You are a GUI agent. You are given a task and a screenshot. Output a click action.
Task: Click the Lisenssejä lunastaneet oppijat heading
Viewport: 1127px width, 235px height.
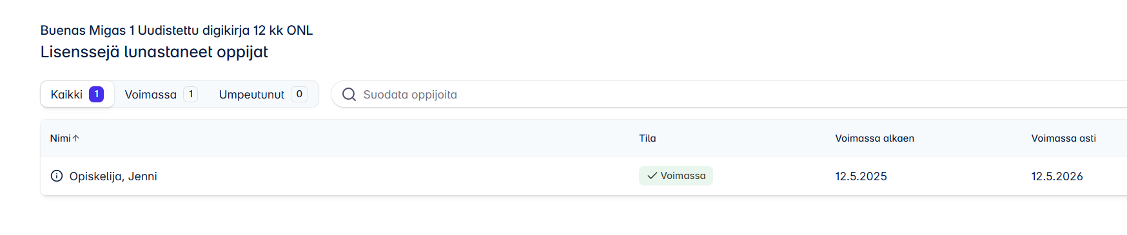coord(154,52)
